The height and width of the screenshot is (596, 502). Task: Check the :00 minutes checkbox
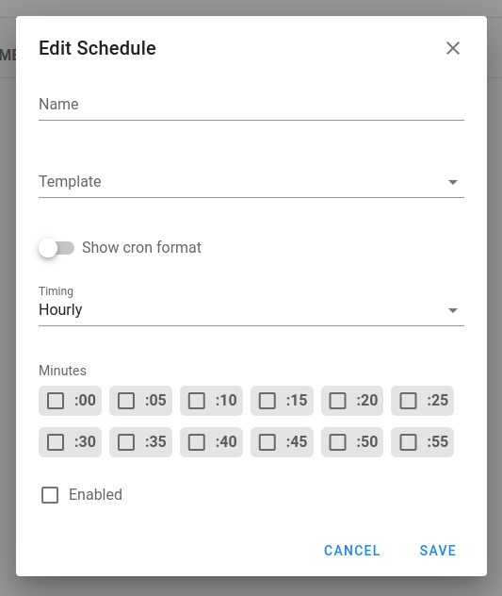click(56, 401)
